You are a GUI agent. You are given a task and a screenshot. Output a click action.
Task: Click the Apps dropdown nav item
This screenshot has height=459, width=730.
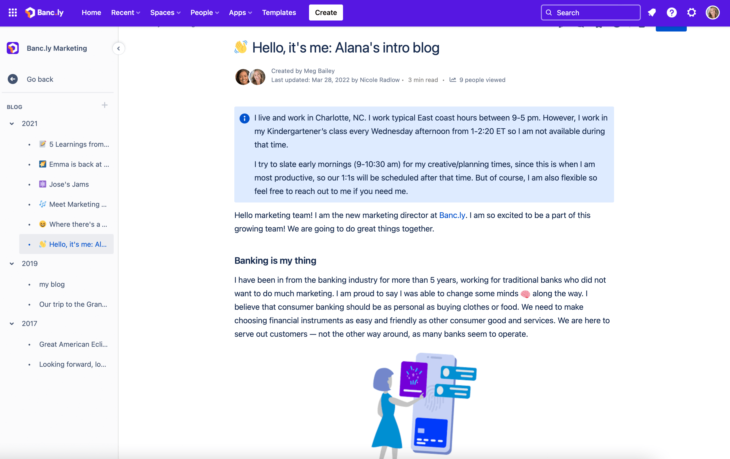(x=240, y=12)
